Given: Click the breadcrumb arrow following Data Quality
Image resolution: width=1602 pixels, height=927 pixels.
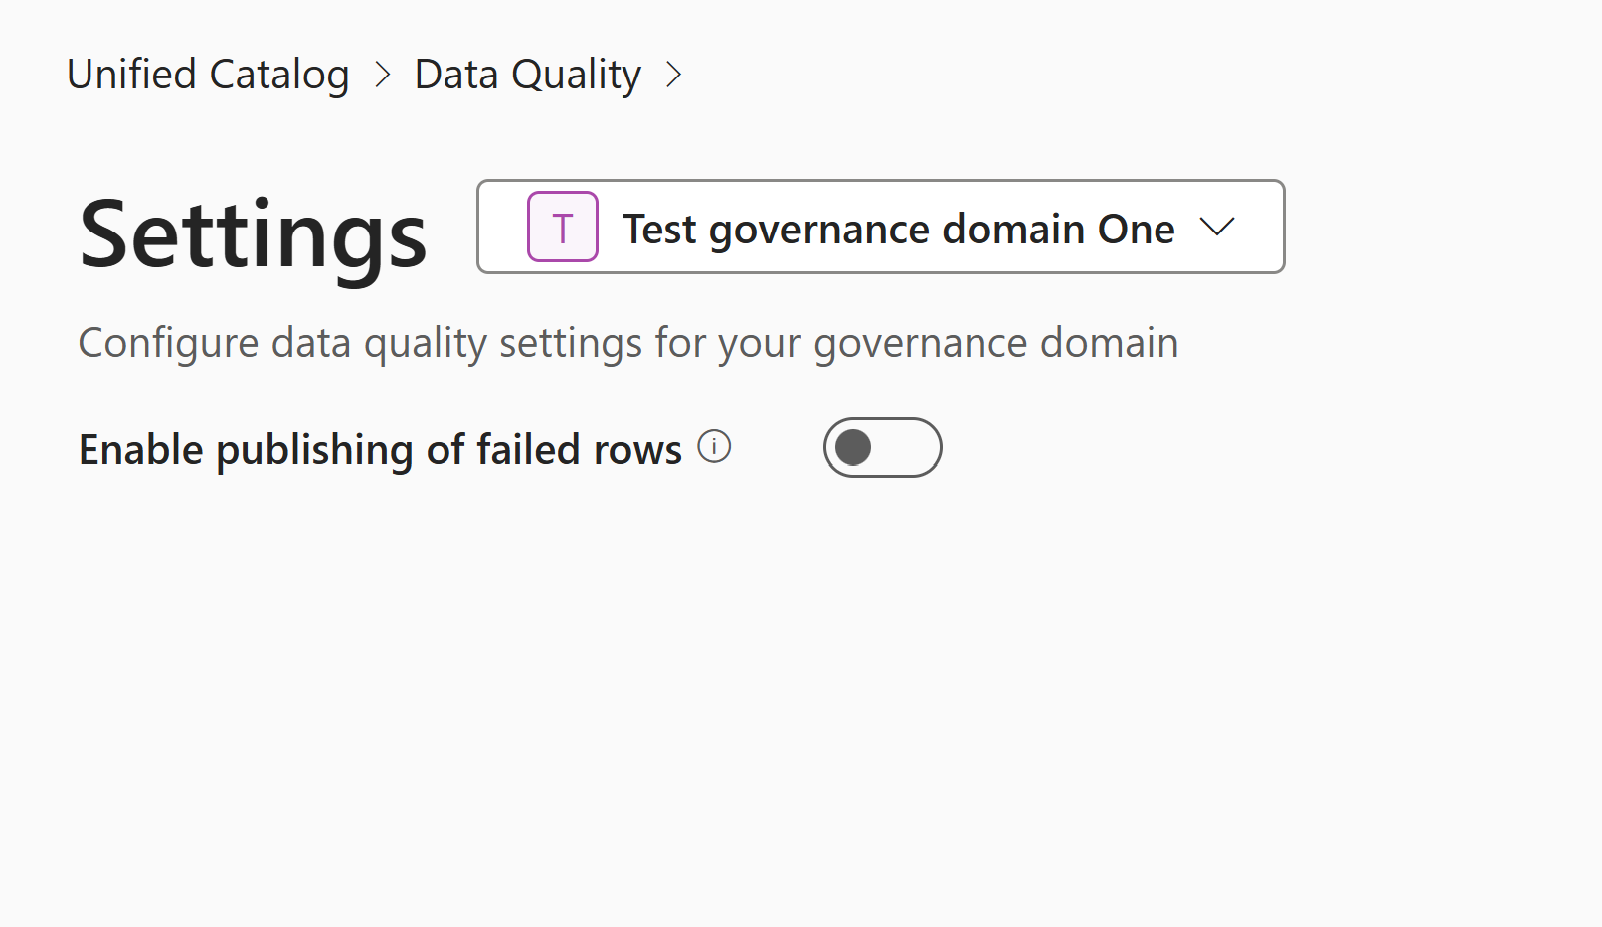Looking at the screenshot, I should [675, 75].
